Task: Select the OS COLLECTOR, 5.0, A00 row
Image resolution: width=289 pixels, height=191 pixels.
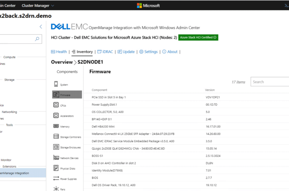Action: point(186,112)
